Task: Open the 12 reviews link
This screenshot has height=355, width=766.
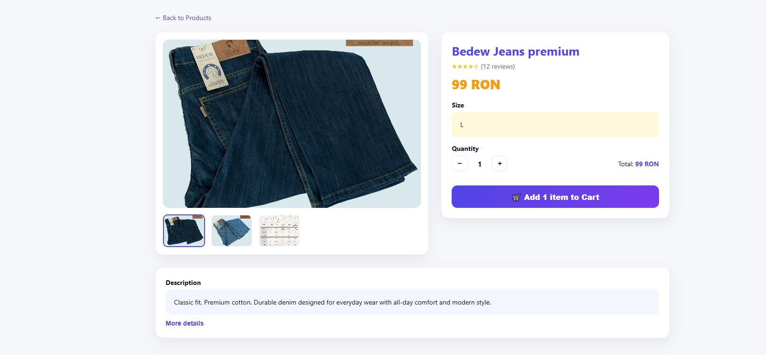Action: tap(497, 66)
